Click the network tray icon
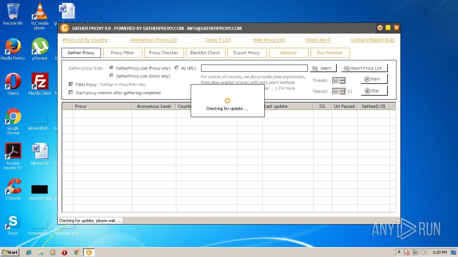This screenshot has width=458, height=257. (415, 252)
